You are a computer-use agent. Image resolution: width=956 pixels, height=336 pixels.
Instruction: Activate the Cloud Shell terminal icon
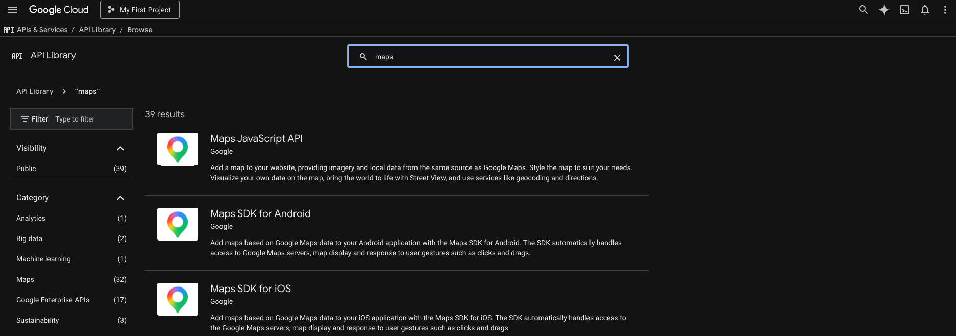click(904, 10)
